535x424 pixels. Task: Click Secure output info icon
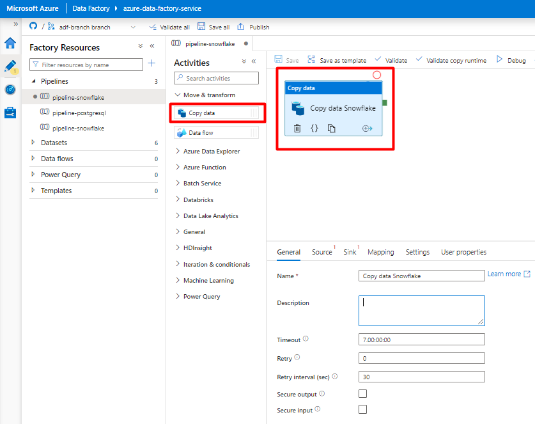click(x=322, y=393)
